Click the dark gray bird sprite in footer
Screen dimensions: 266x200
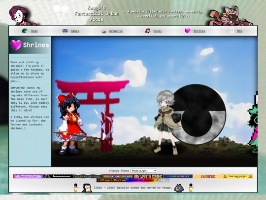click(179, 188)
